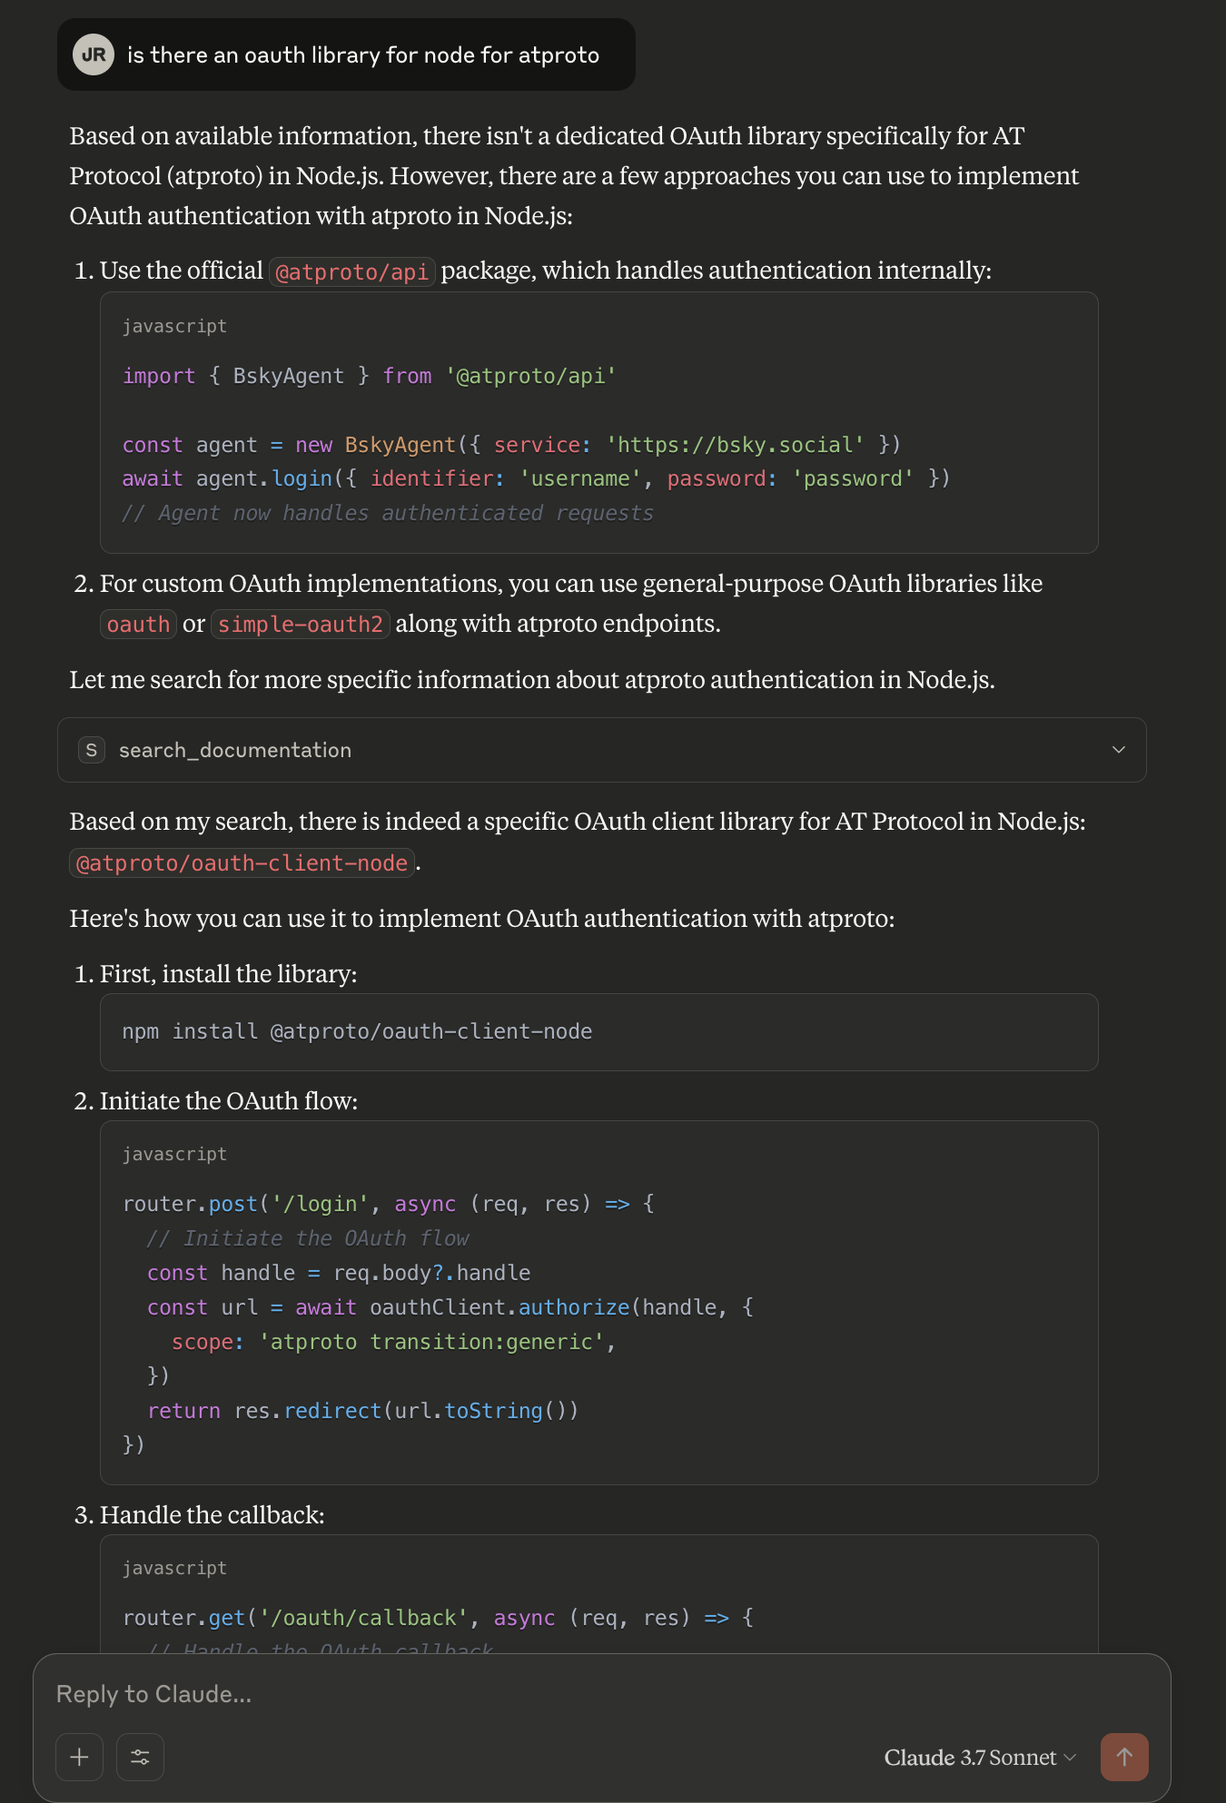Click the user's atproto question message
Image resolution: width=1226 pixels, height=1803 pixels.
pos(362,55)
